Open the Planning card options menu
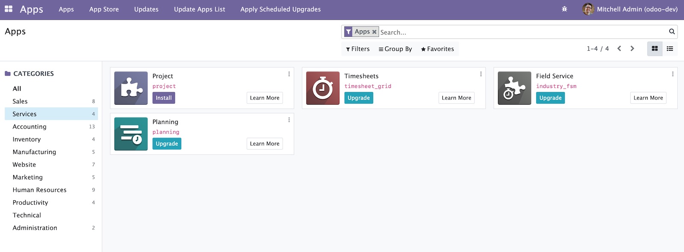This screenshot has height=252, width=684. [x=289, y=120]
